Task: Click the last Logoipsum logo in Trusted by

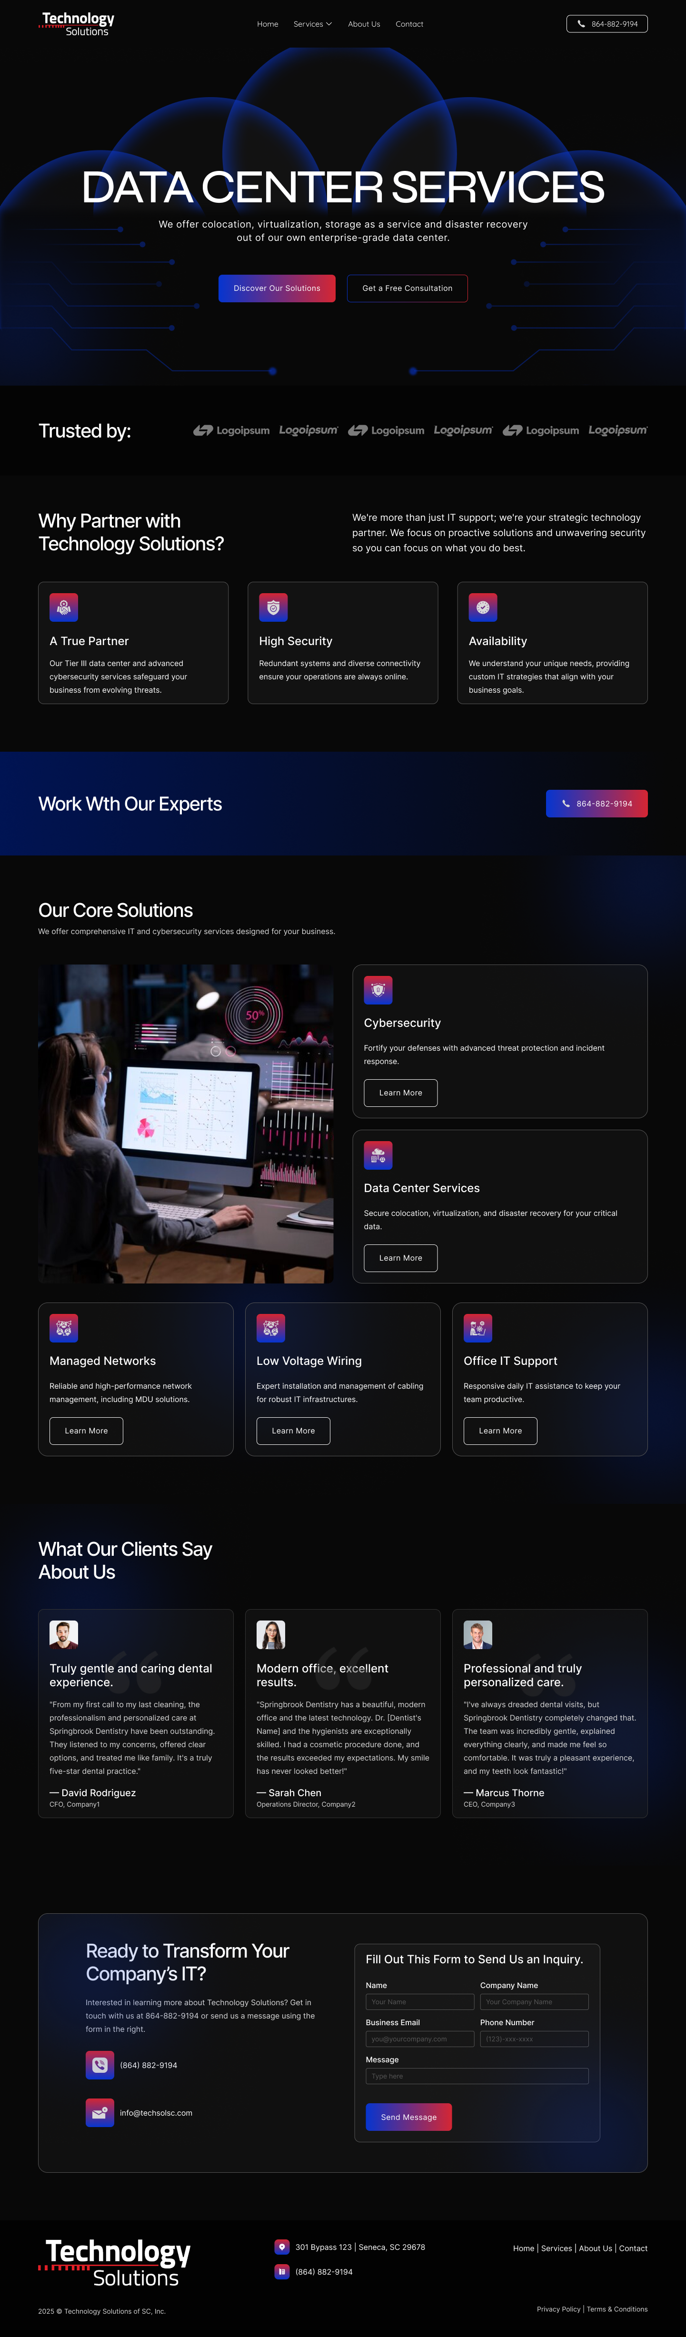Action: pyautogui.click(x=618, y=430)
